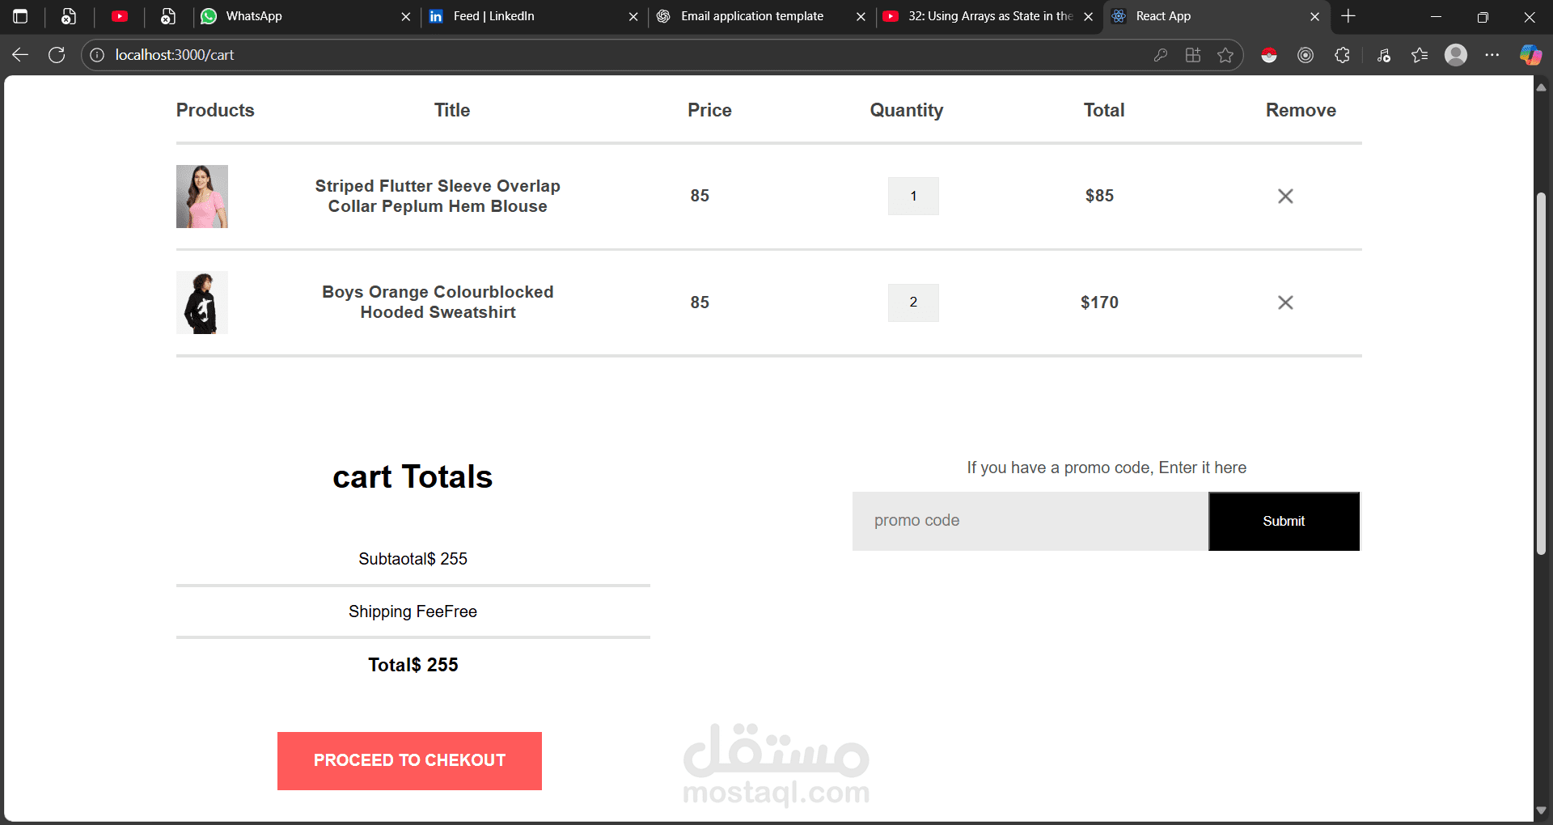Image resolution: width=1553 pixels, height=825 pixels.
Task: Switch to the WhatsApp tab
Action: coord(307,16)
